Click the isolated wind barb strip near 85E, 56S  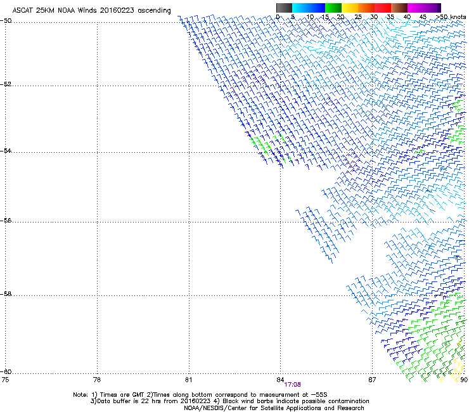[317, 234]
